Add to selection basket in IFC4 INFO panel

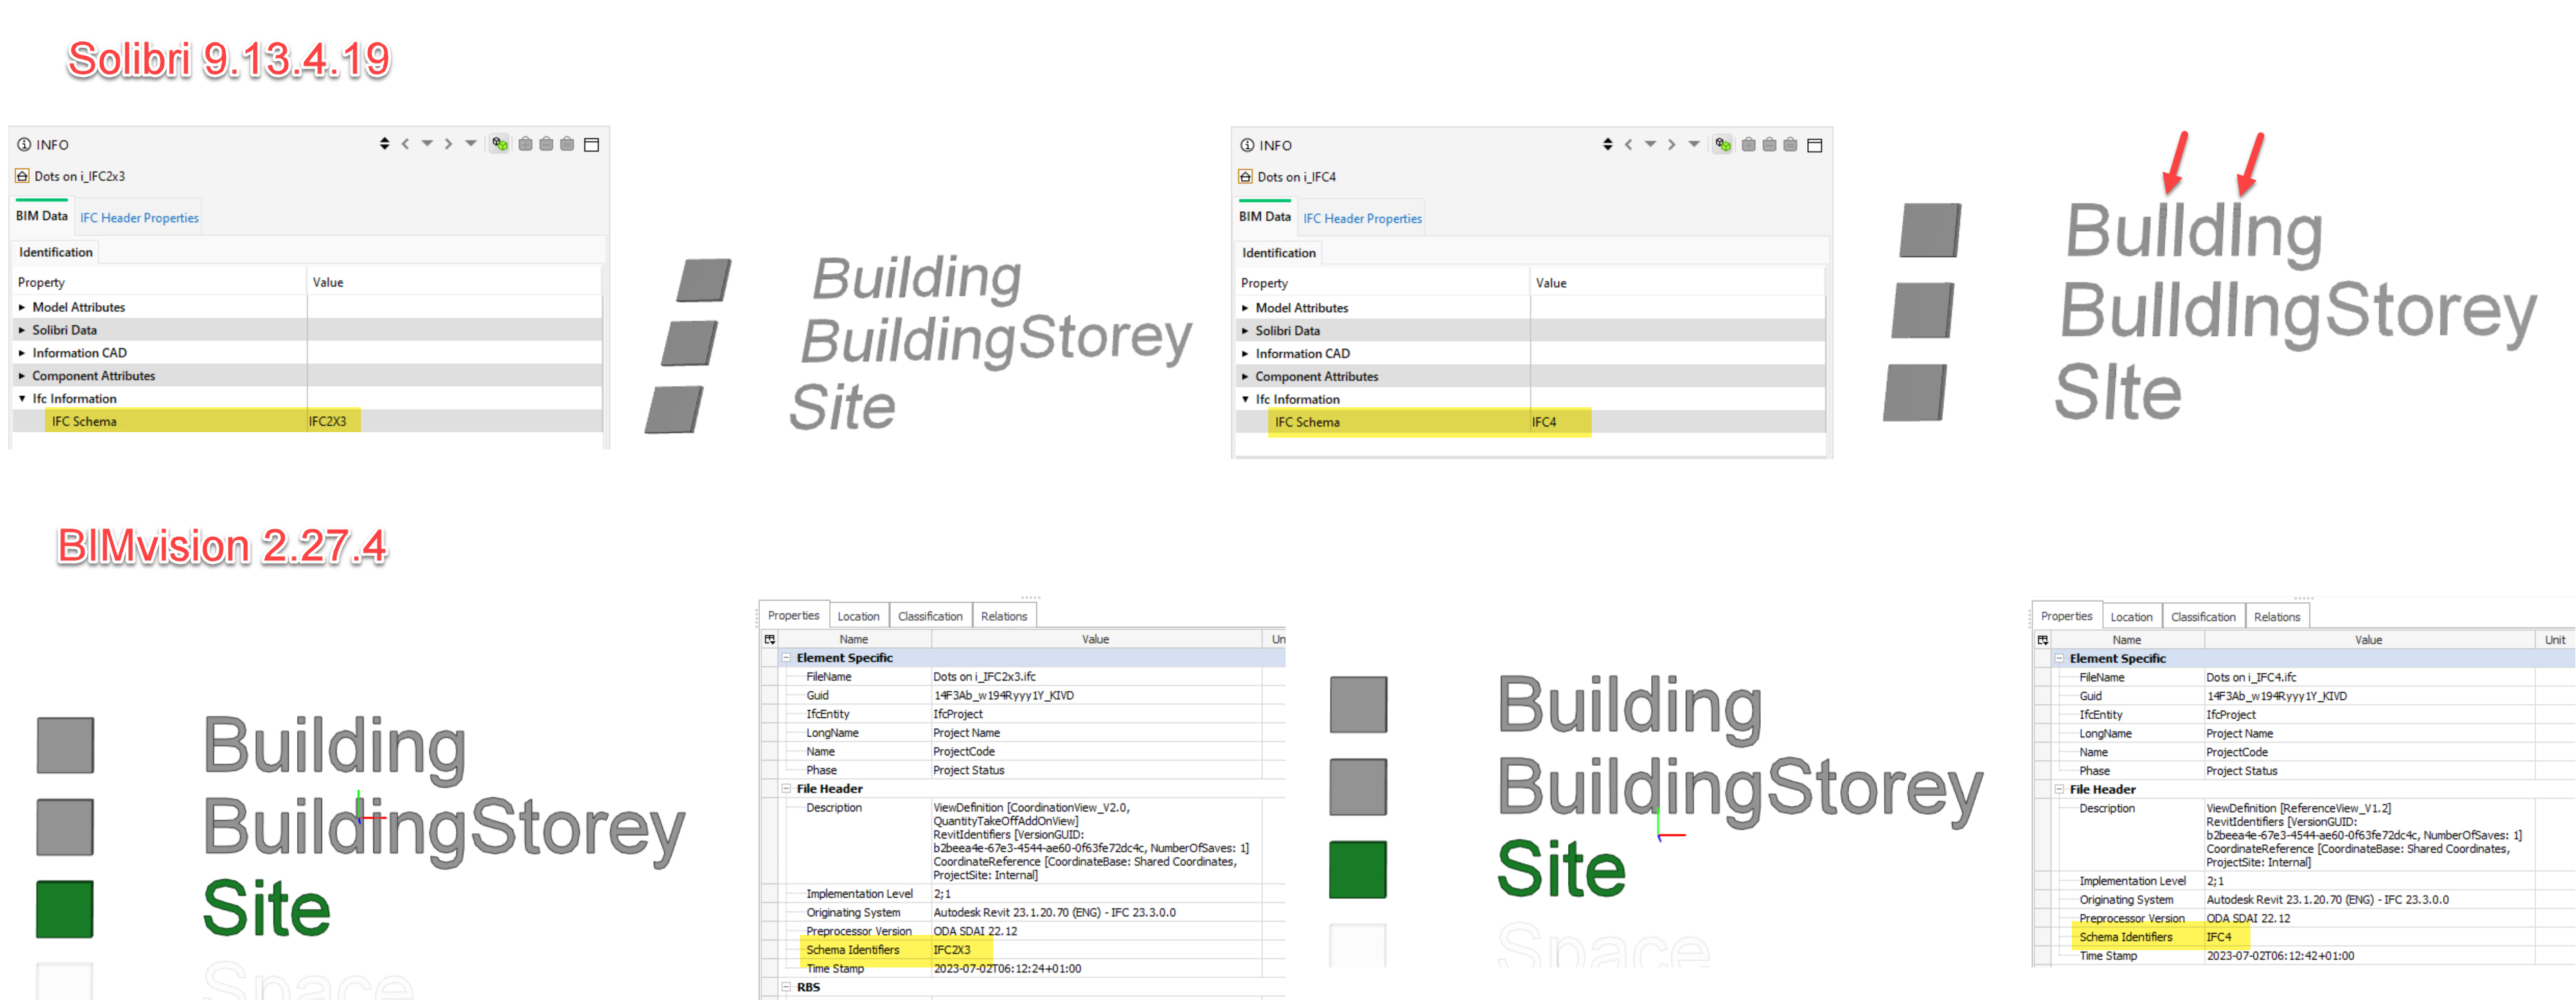coord(1748,145)
